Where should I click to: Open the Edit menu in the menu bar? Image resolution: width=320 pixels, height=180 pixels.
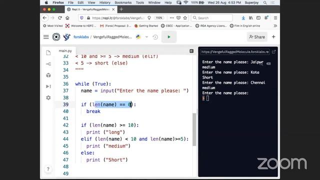(x=80, y=2)
